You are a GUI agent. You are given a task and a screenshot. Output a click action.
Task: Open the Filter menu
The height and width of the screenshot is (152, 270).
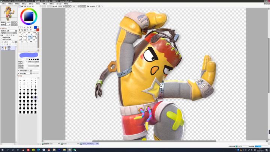[45, 4]
